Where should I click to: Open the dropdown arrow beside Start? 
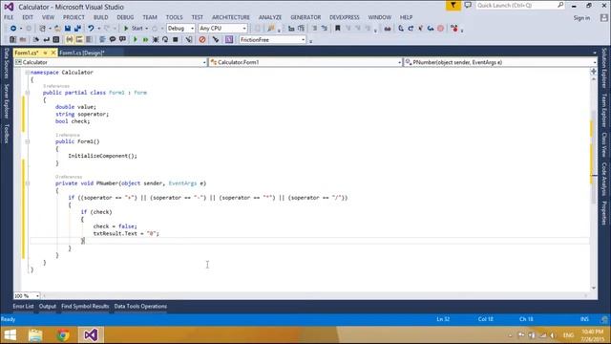pos(146,29)
